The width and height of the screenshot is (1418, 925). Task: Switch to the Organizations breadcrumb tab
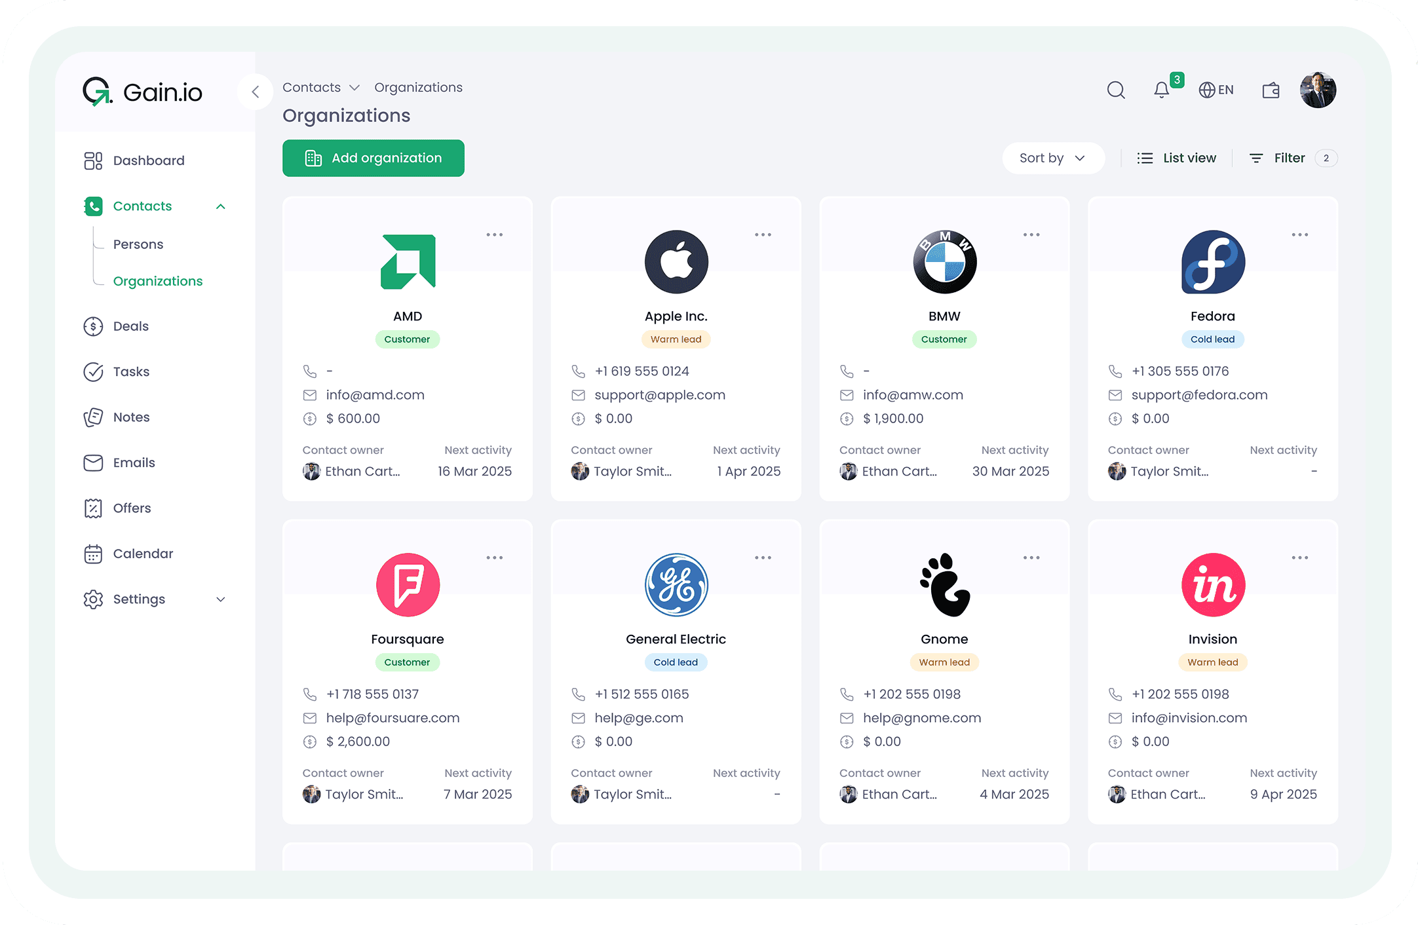(418, 86)
